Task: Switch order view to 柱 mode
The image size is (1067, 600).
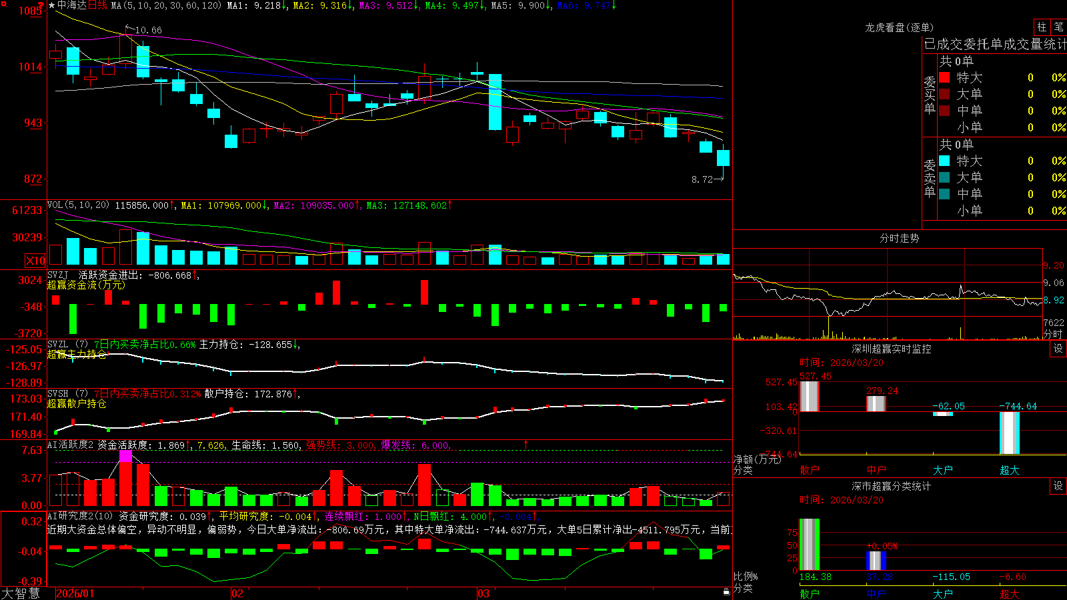Action: (x=1042, y=27)
